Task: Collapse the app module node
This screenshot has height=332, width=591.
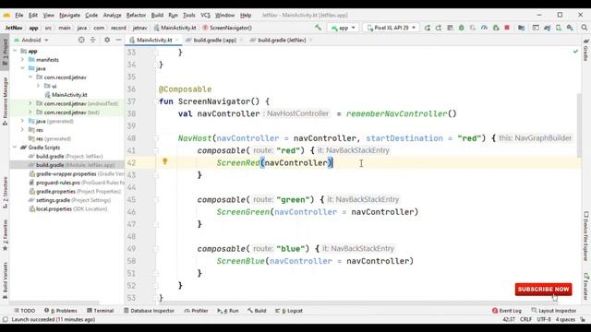Action: (x=15, y=51)
